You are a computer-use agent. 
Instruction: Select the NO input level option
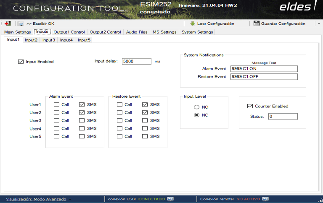coord(196,107)
